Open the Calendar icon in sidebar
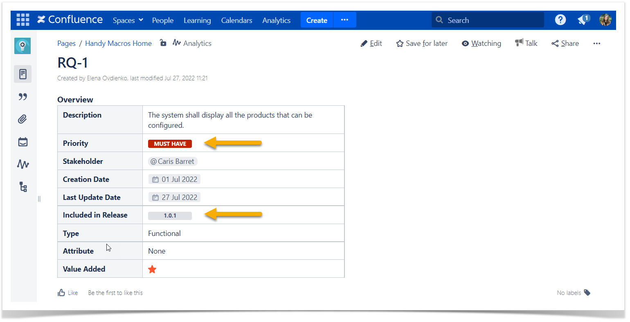The height and width of the screenshot is (322, 630). [x=23, y=142]
